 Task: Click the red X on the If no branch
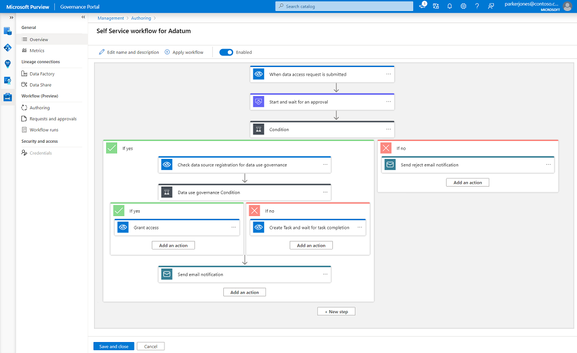click(385, 148)
